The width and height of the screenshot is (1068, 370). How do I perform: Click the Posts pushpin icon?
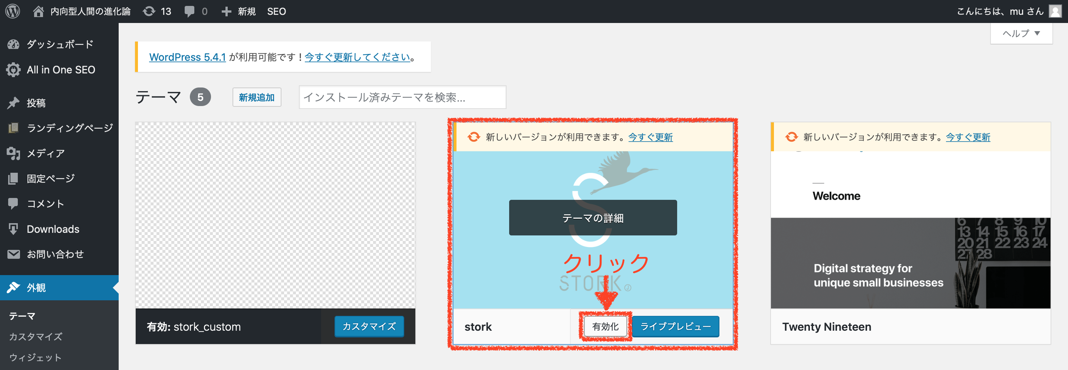(13, 103)
